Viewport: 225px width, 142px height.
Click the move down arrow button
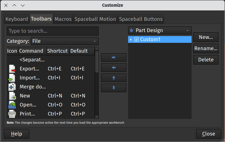[x=113, y=88]
